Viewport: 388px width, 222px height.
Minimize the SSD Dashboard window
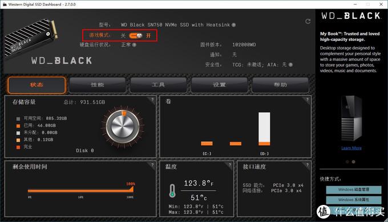click(355, 4)
